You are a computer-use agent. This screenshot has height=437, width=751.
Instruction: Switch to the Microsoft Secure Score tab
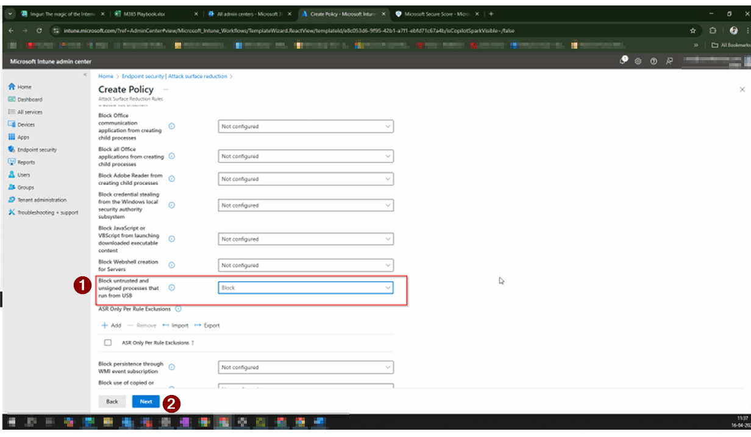coord(435,13)
